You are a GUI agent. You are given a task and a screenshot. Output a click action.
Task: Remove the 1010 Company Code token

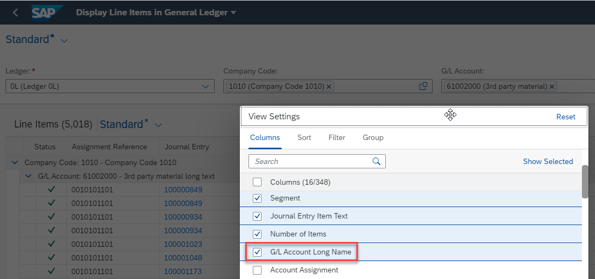[329, 87]
